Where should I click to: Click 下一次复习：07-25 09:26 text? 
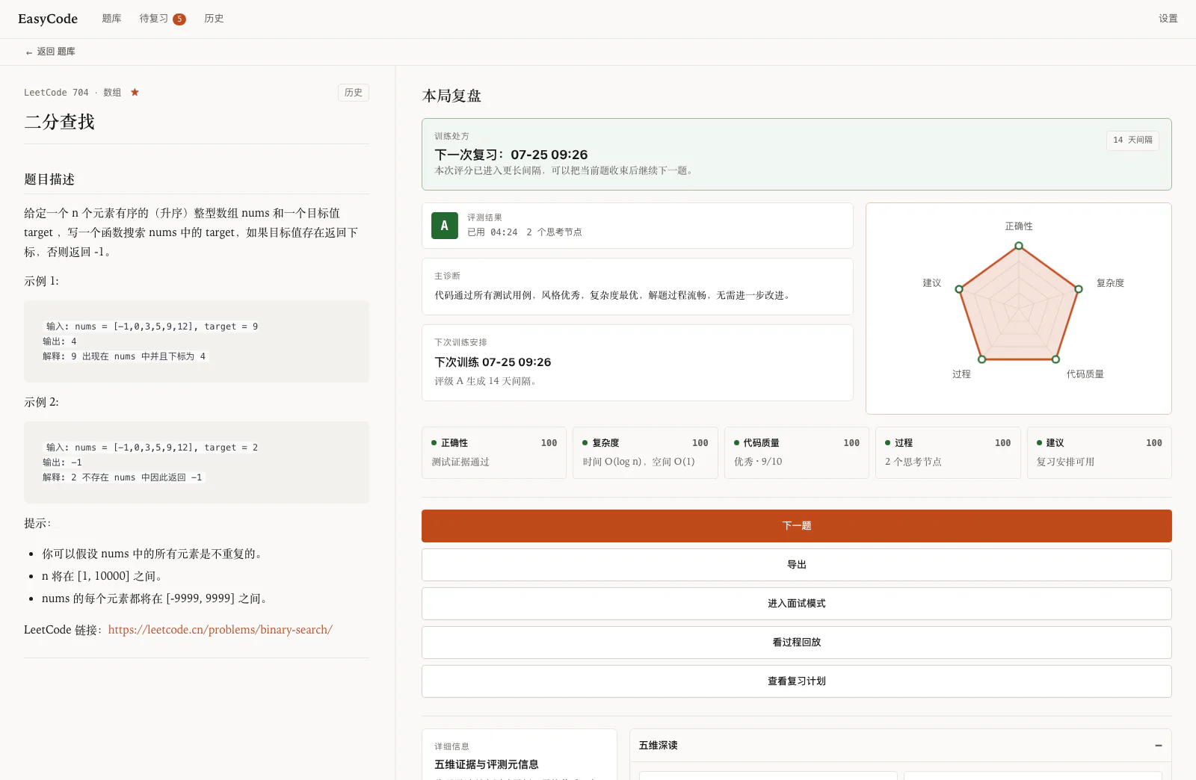coord(511,155)
